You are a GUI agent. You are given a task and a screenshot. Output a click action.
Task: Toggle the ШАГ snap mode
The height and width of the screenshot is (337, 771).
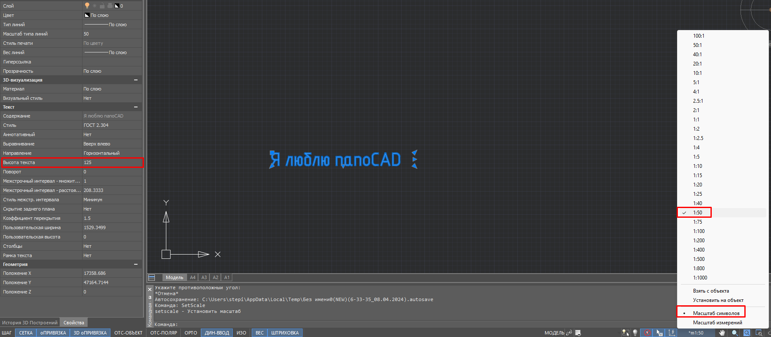click(x=7, y=333)
